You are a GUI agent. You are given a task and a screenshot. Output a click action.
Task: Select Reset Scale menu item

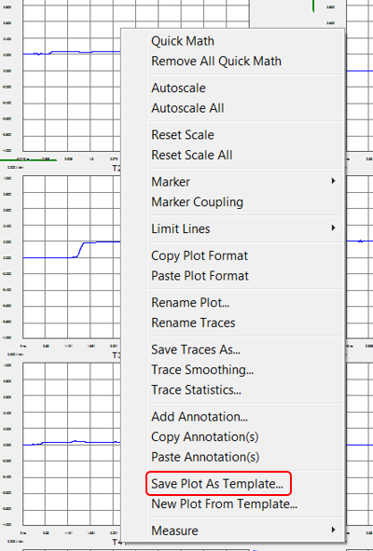point(183,135)
